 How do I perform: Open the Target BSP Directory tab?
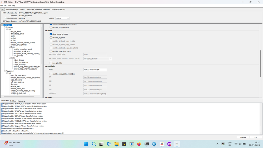click(x=58, y=9)
